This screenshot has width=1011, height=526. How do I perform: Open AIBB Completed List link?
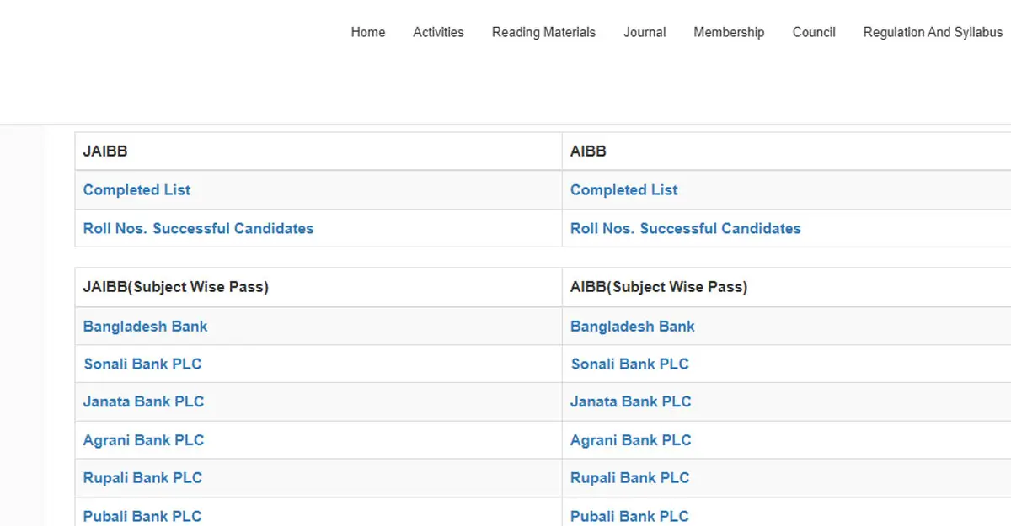point(623,190)
